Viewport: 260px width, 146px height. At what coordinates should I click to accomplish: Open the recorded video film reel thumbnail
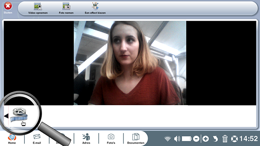pos(19,115)
